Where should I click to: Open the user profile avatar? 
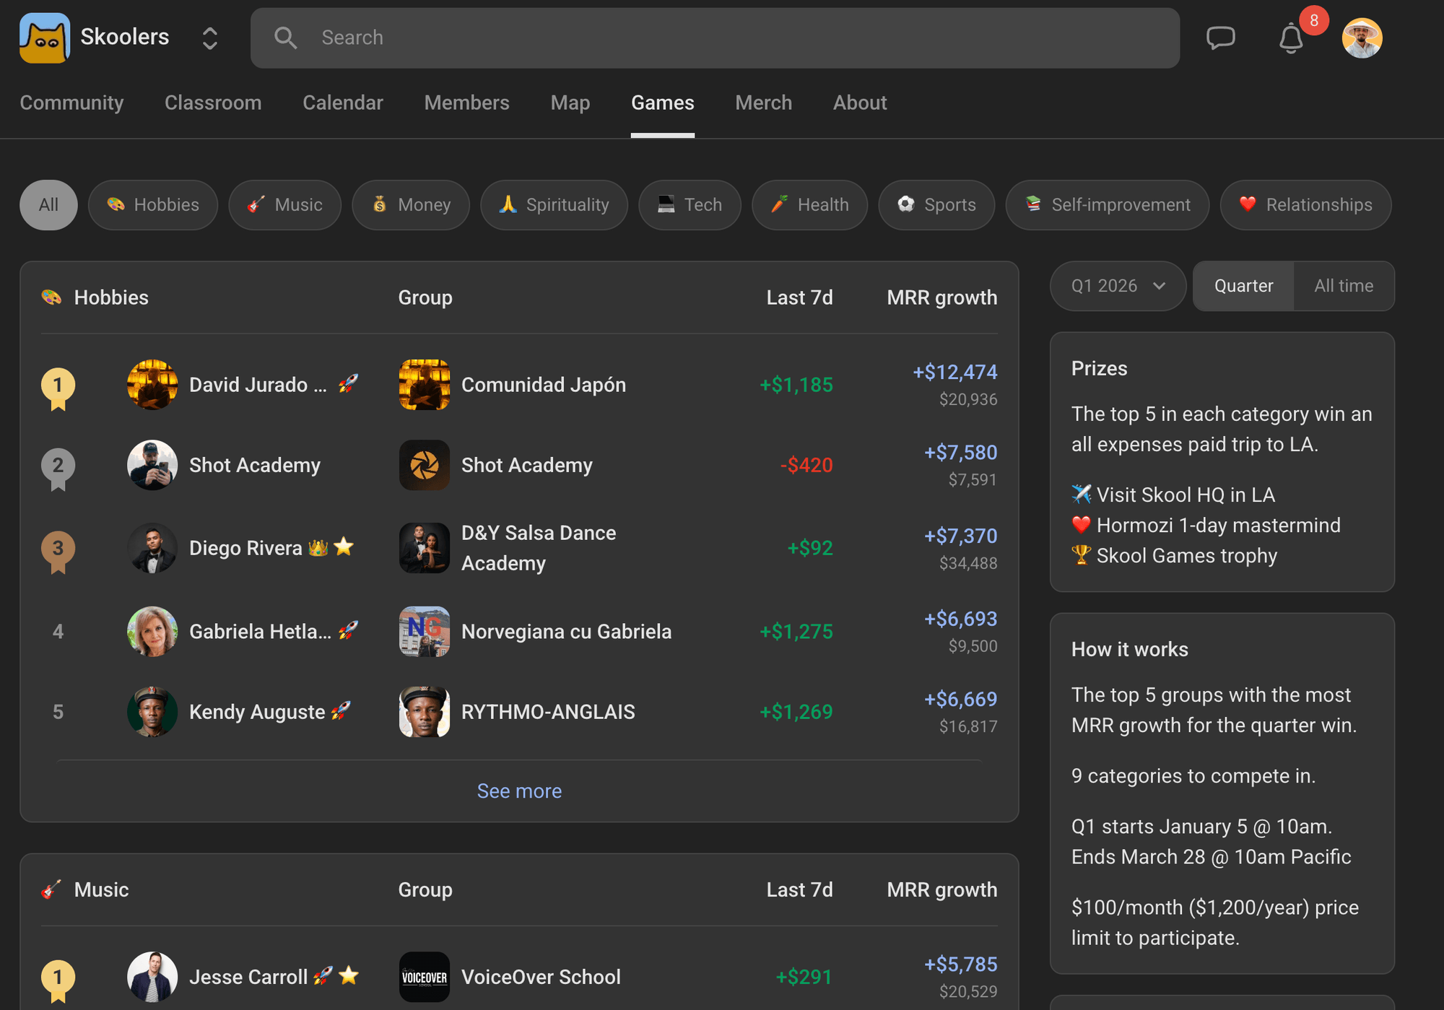(x=1362, y=38)
